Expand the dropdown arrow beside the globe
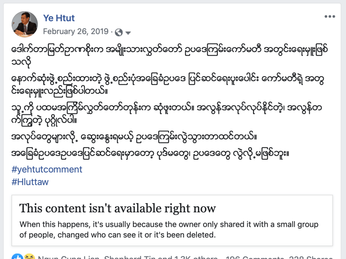 128,32
